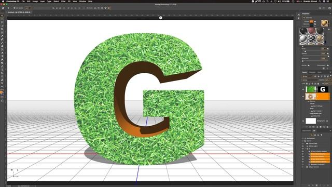Image resolution: width=332 pixels, height=187 pixels.
Task: Open the 3D menu
Action: tap(69, 1)
